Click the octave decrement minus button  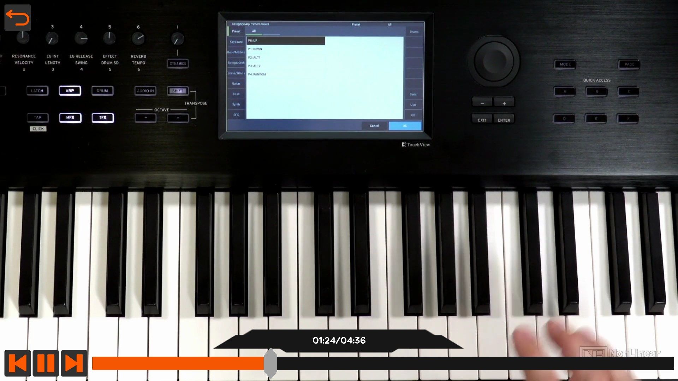pos(146,117)
